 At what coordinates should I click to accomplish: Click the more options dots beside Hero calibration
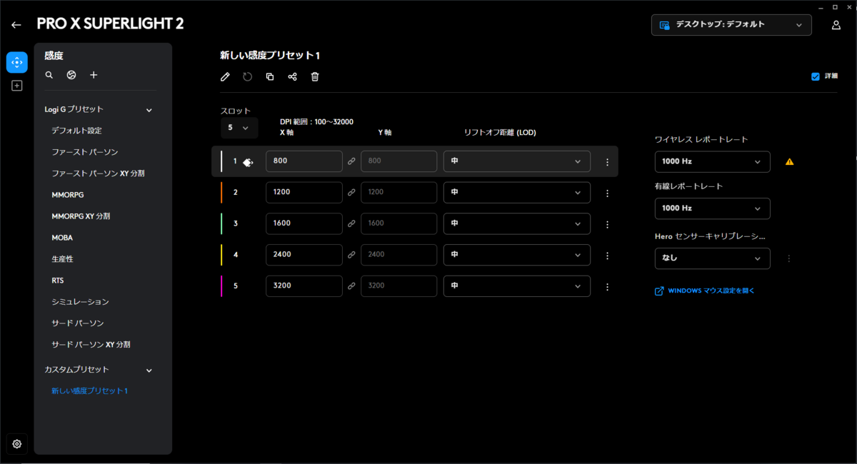[789, 258]
